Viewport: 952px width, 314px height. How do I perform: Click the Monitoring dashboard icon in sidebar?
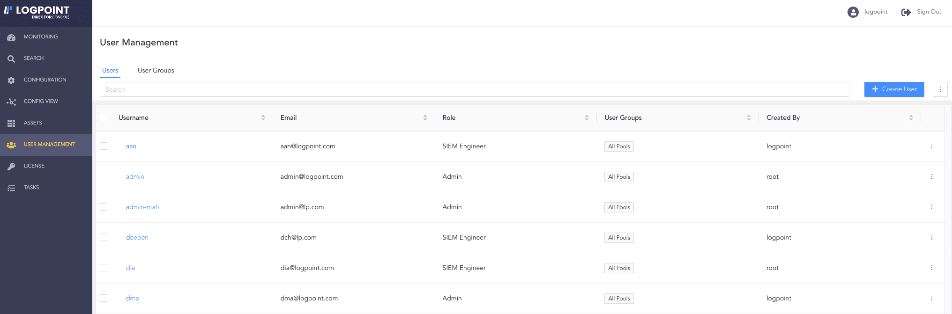click(x=11, y=37)
